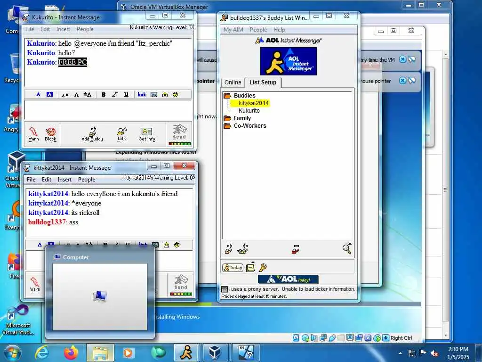Image resolution: width=482 pixels, height=362 pixels.
Task: Open find buddy magnifier dropdown
Action: pyautogui.click(x=347, y=248)
